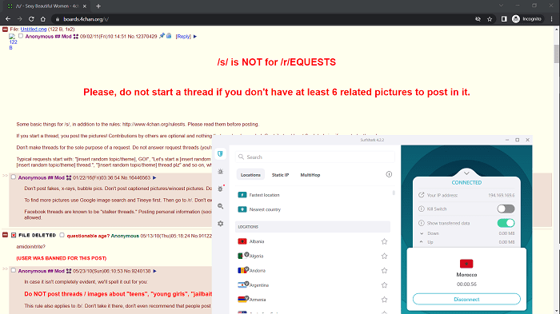
Task: Click the closed lock icon on post No.12370429
Action: coord(169,36)
